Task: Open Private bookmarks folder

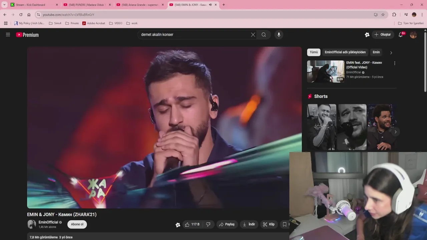Action: 72,23
